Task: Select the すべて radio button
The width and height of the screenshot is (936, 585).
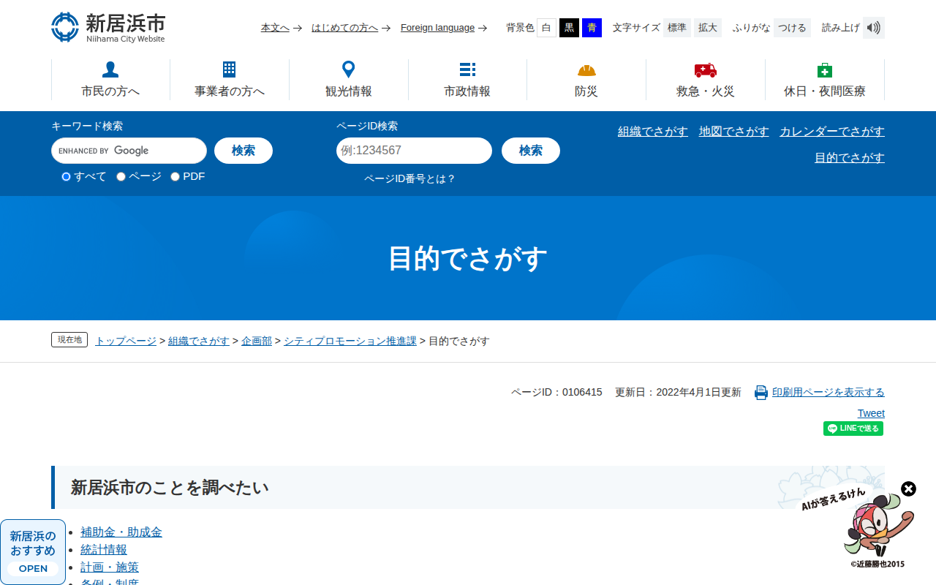Action: (66, 176)
